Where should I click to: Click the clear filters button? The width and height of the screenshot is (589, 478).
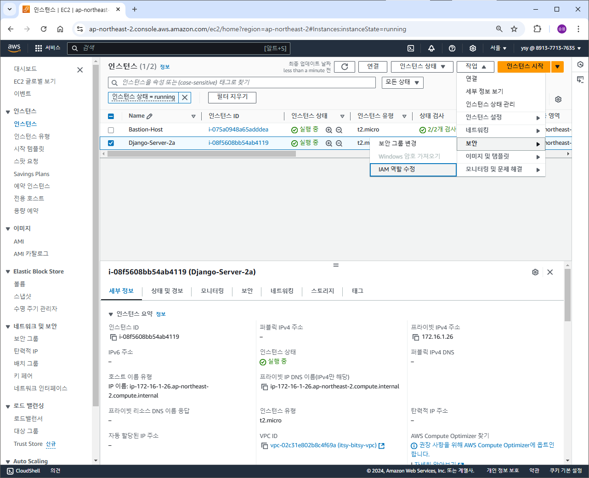232,97
